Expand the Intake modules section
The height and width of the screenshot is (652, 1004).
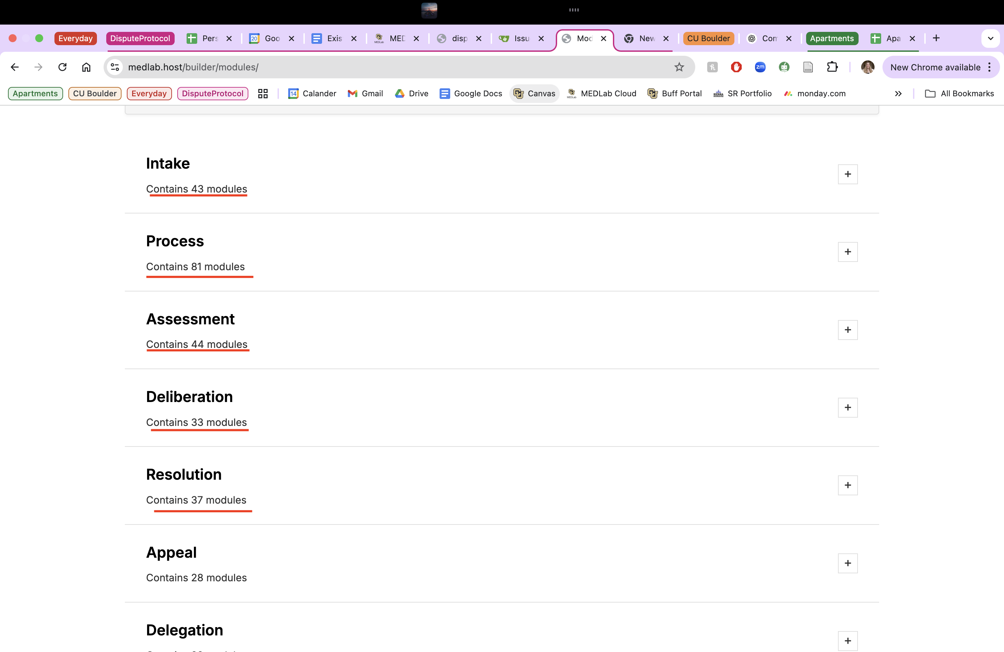(848, 174)
